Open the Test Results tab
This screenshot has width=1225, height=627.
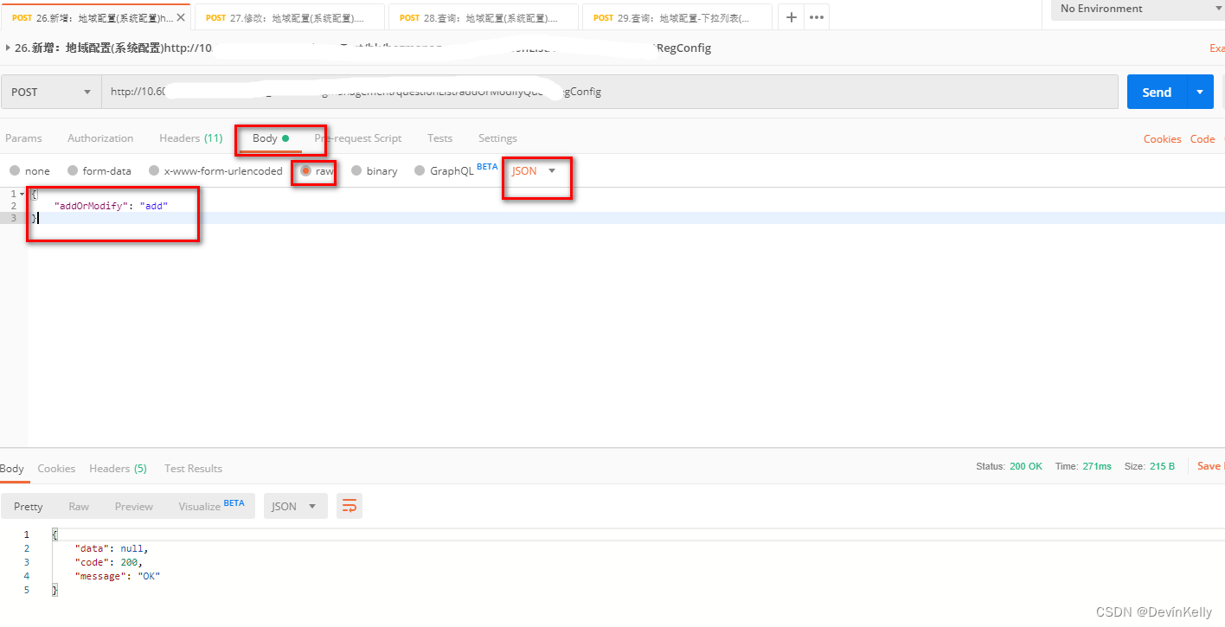193,469
